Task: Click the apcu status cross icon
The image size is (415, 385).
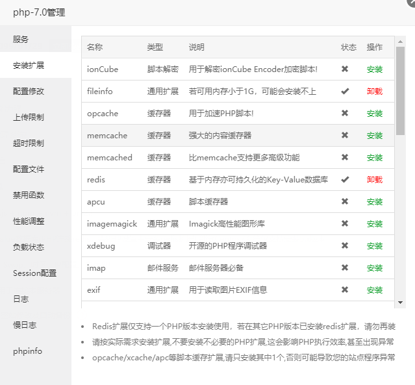Action: point(345,201)
